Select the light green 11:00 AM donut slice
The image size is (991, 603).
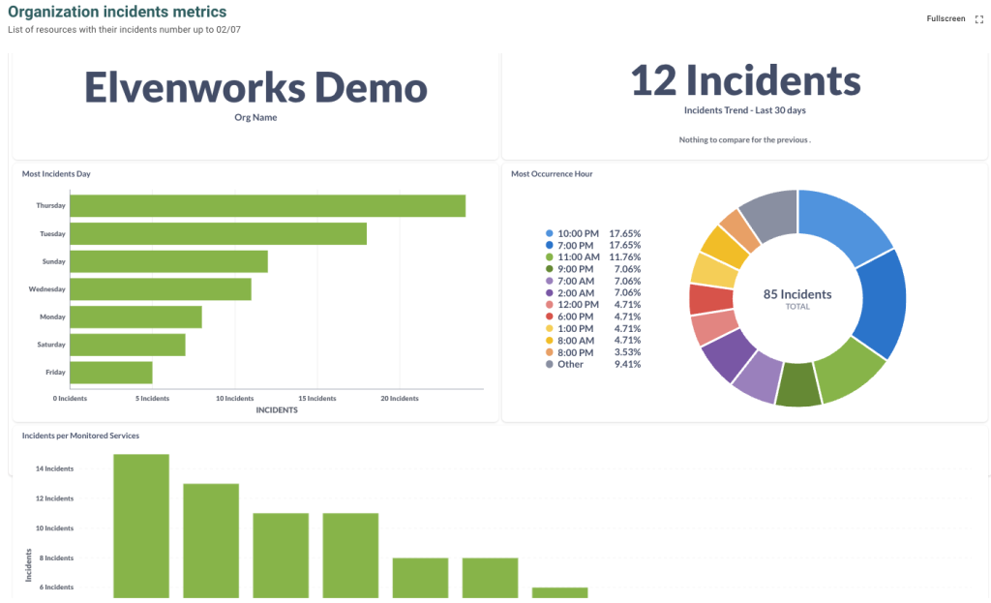pos(846,371)
